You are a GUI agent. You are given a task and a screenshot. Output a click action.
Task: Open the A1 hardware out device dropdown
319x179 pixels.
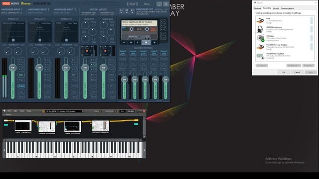coord(121,11)
